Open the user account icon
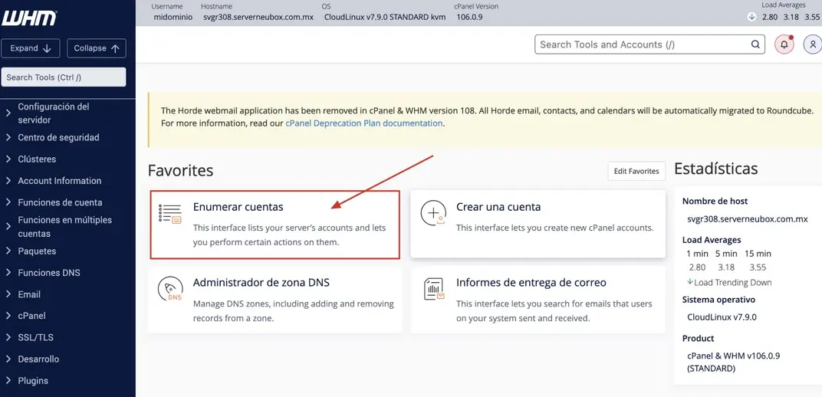The image size is (822, 397). pos(813,44)
